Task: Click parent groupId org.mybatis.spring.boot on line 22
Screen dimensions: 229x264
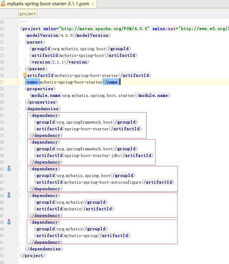Action: pos(79,49)
